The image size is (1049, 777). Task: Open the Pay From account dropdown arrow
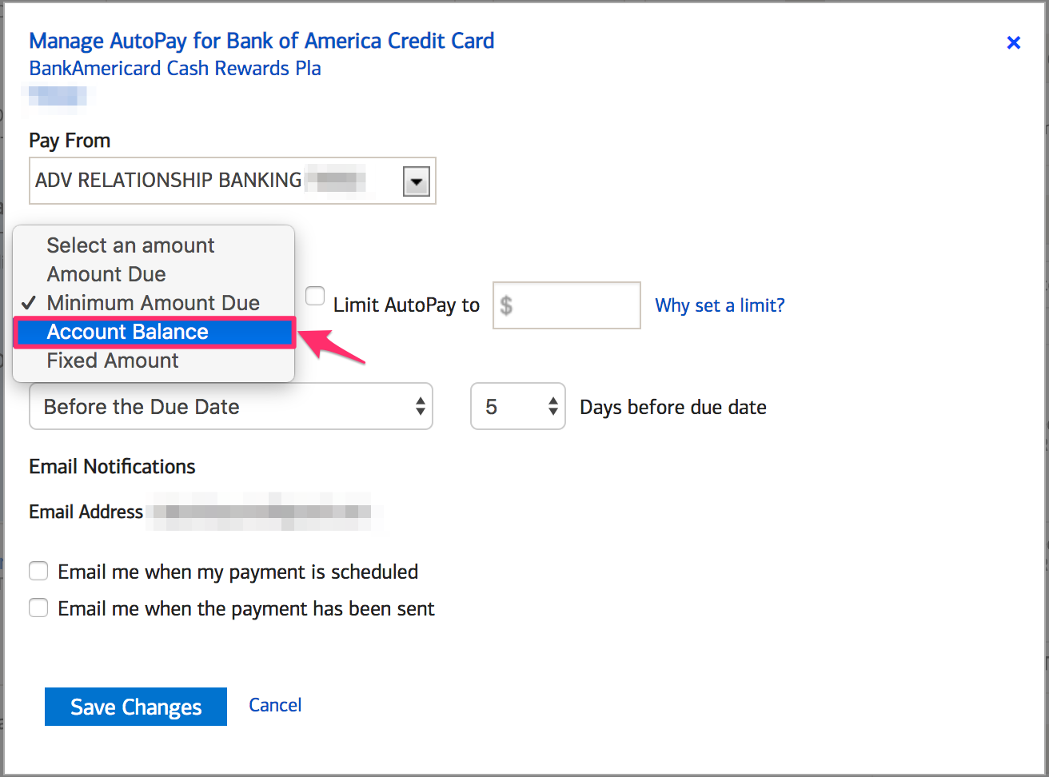click(x=416, y=181)
